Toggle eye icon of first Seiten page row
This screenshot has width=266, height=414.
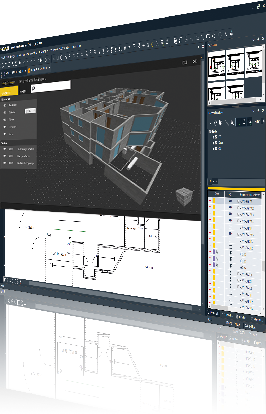point(5,148)
